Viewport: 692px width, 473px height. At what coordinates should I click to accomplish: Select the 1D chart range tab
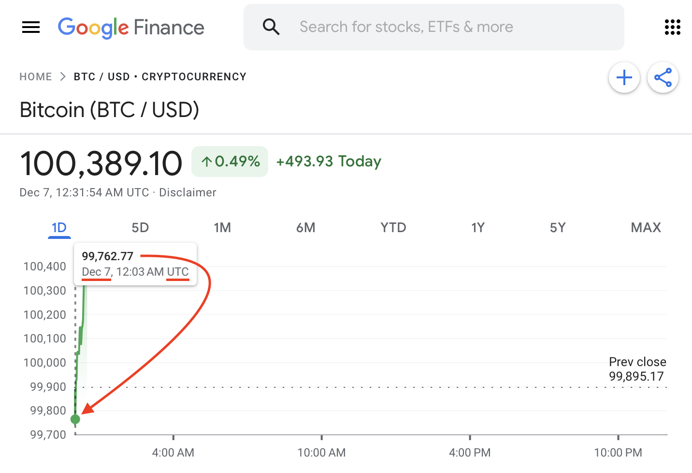click(59, 228)
